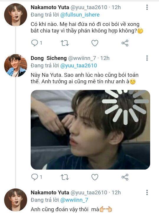Retweet Yuta's tweet about coi bói
Image resolution: width=159 pixels, height=218 pixels.
point(65,43)
